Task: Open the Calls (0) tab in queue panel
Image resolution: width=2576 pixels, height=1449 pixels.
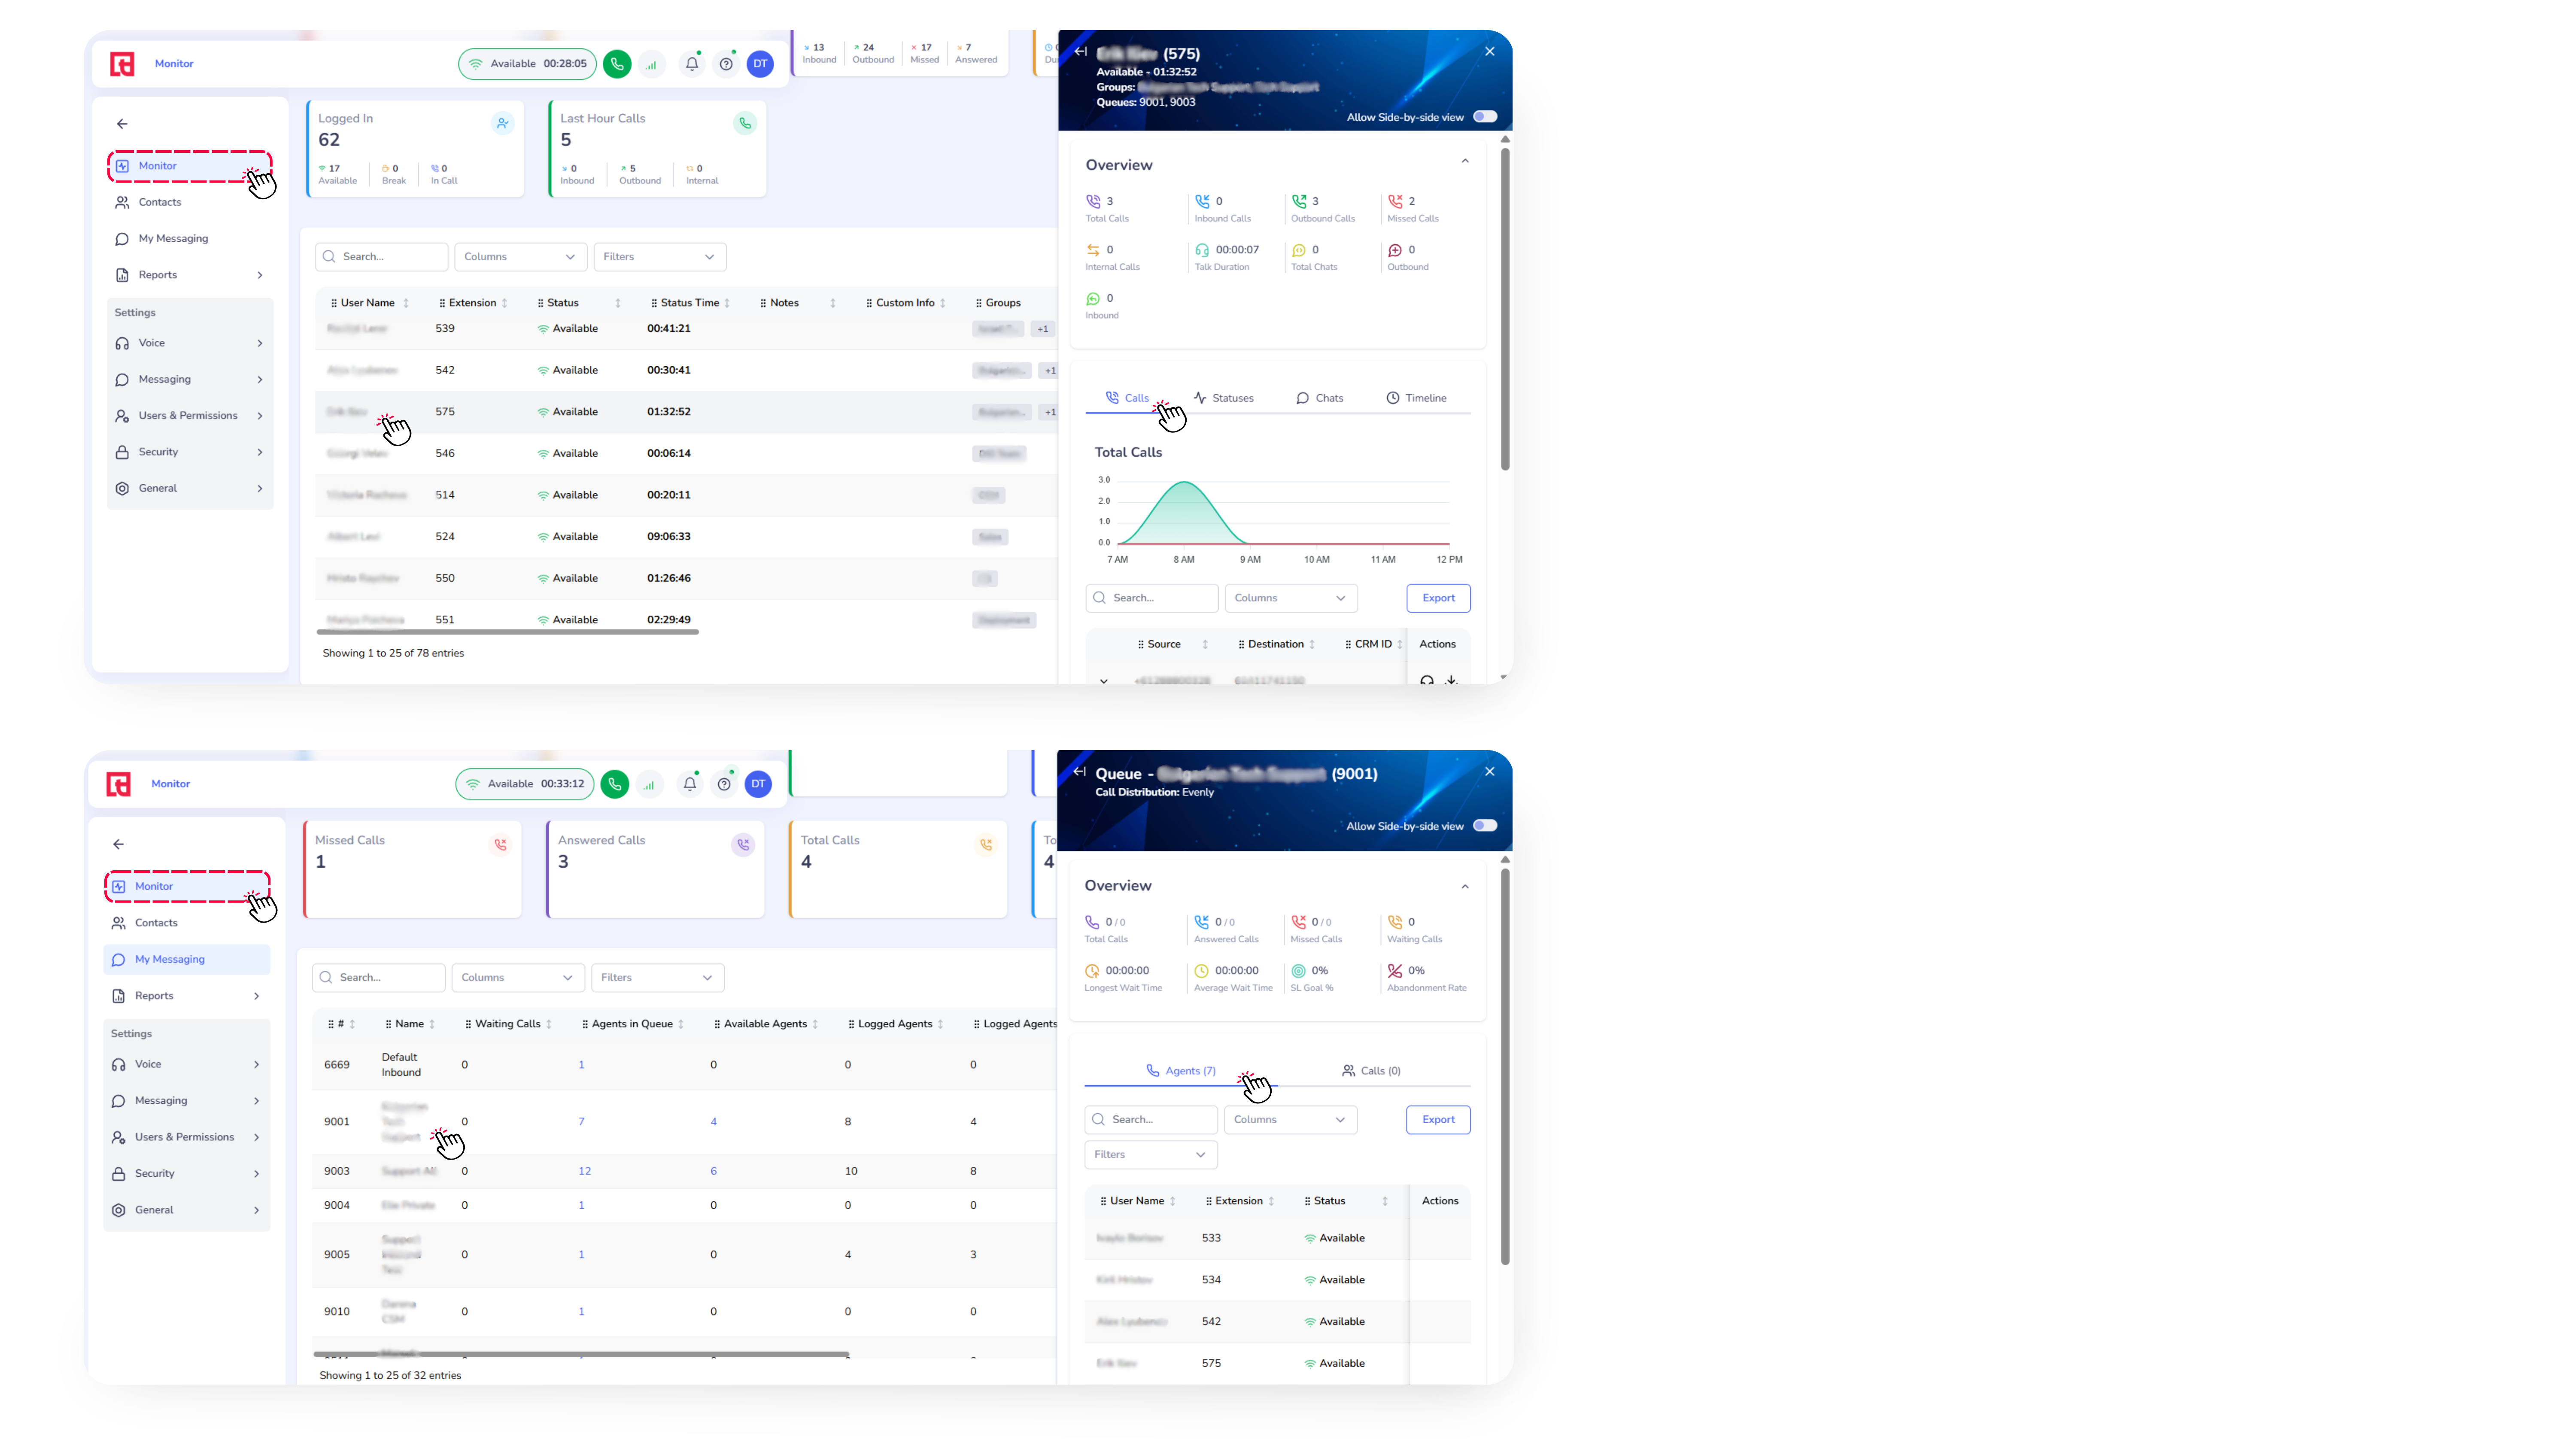Action: point(1371,1071)
